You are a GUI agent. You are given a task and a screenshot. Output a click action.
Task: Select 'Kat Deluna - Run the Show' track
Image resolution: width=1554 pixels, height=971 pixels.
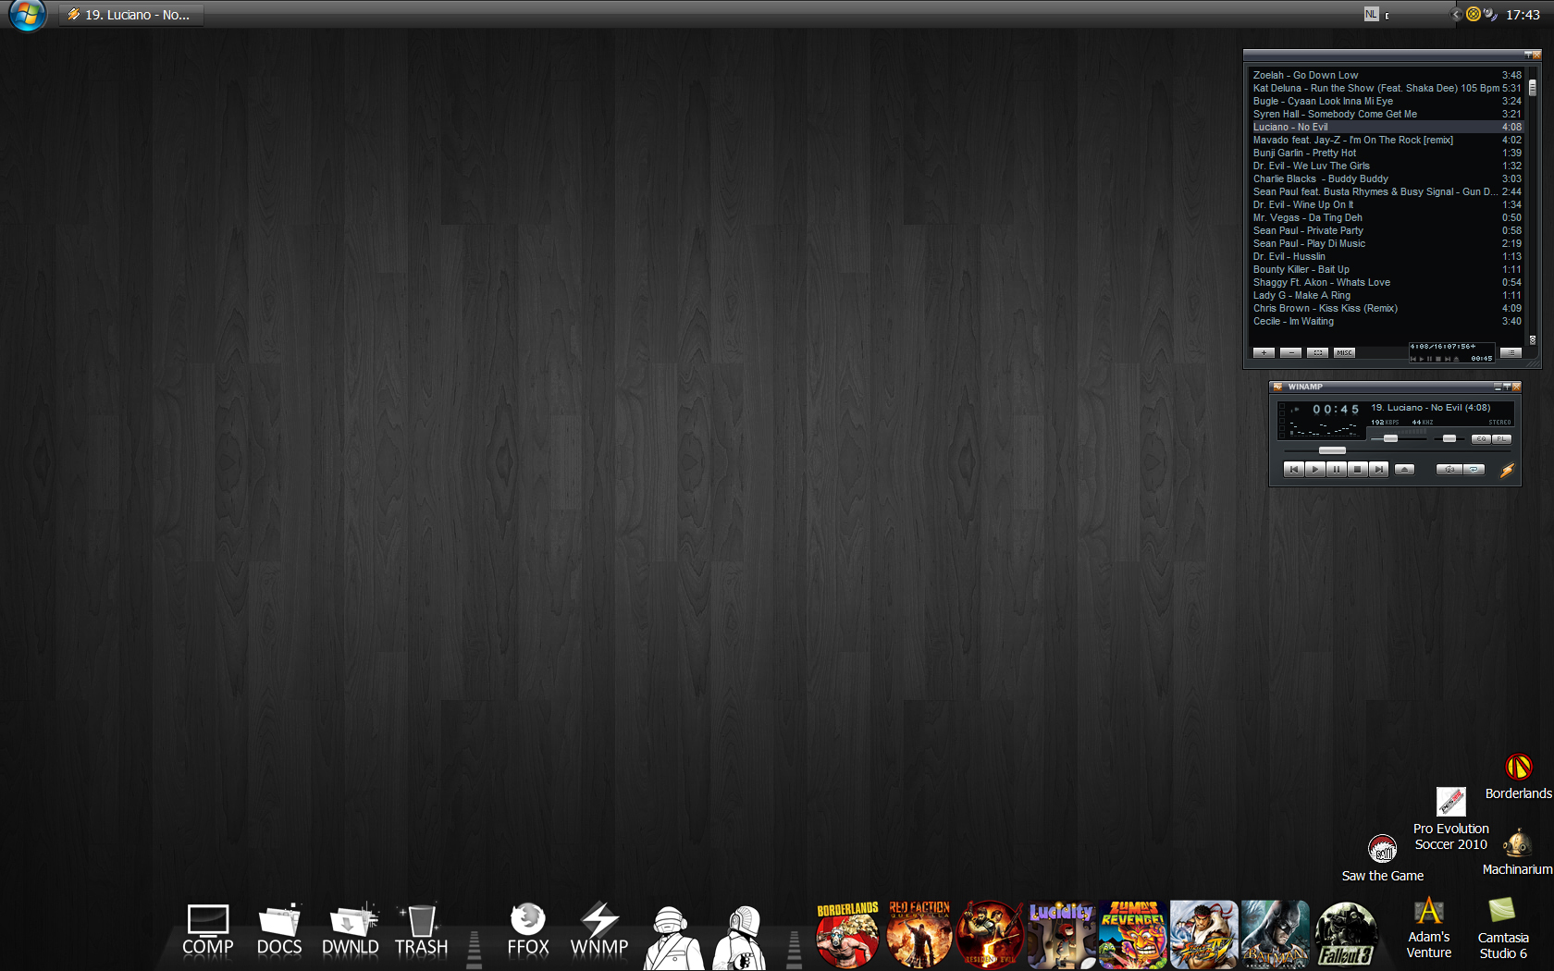1387,89
